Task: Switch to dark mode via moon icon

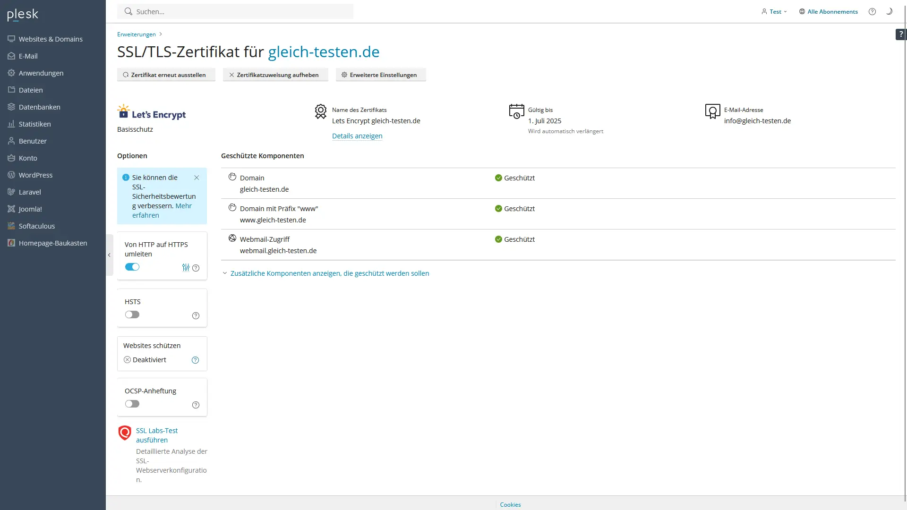Action: (x=889, y=11)
